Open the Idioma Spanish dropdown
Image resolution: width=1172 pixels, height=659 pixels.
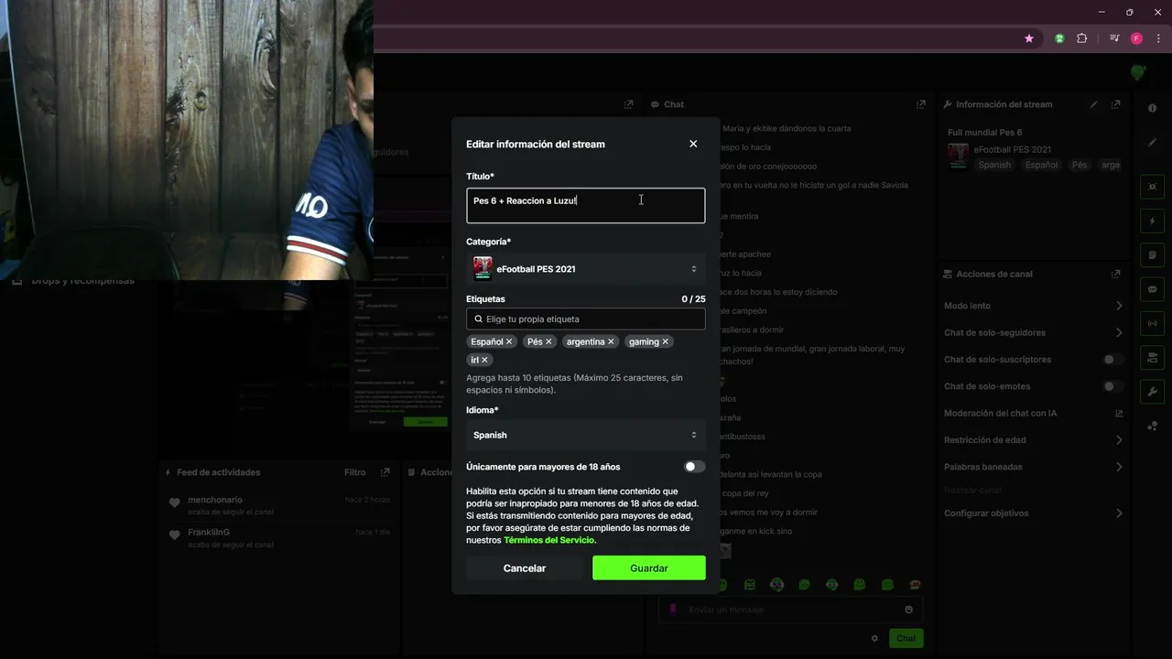click(586, 435)
